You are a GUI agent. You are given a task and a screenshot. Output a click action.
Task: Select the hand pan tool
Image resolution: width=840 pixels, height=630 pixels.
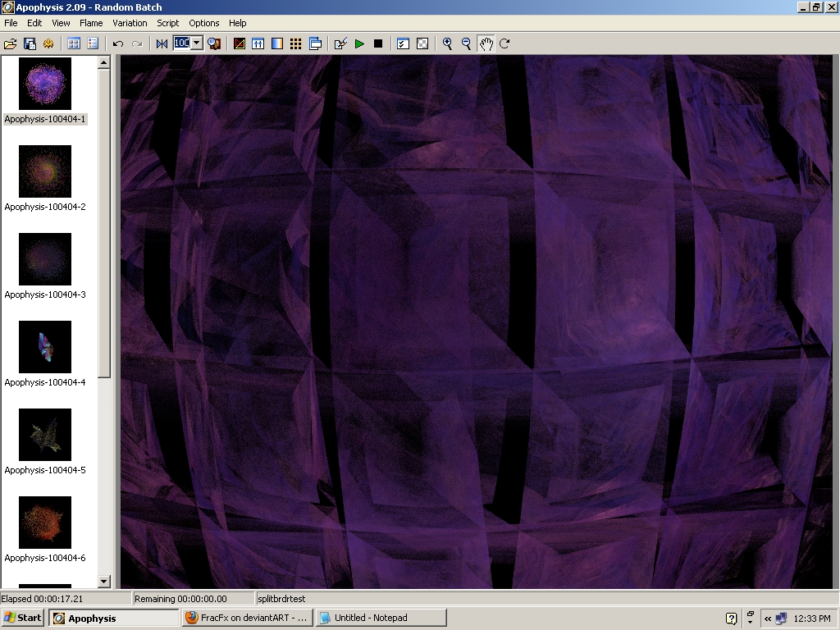[486, 43]
